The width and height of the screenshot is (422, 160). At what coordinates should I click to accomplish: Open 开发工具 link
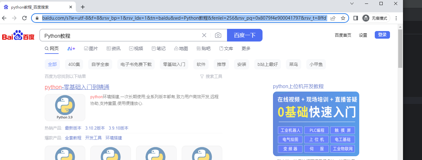(x=94, y=138)
